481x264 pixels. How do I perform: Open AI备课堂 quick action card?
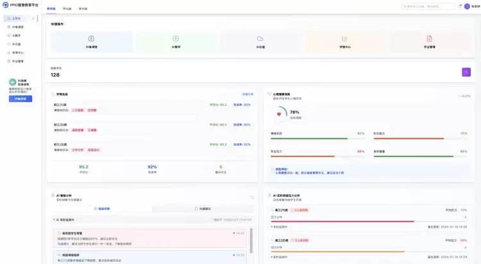[92, 42]
